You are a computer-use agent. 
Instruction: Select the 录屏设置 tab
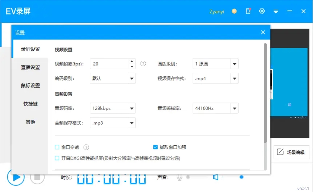31,49
